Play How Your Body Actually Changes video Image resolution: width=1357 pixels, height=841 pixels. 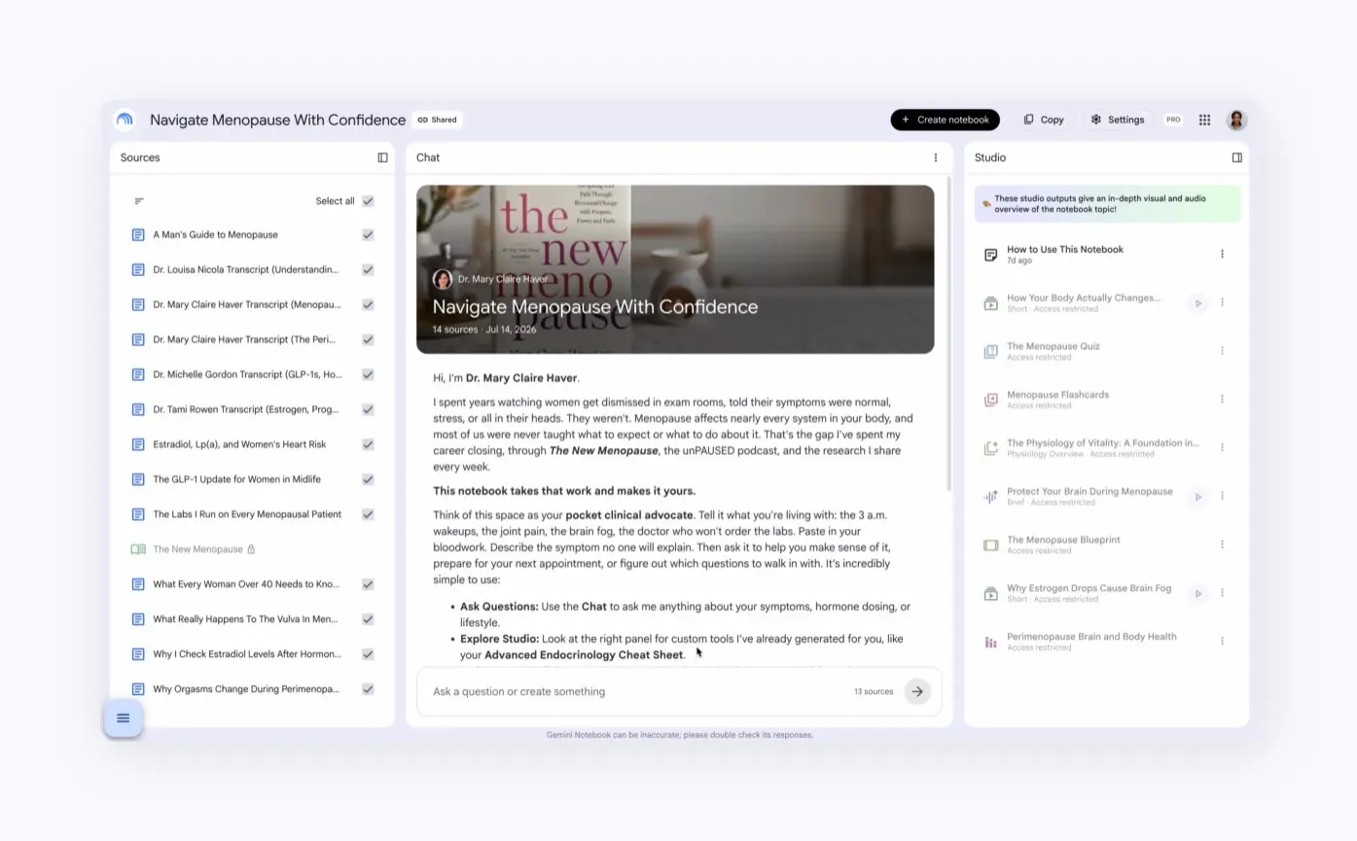1197,303
